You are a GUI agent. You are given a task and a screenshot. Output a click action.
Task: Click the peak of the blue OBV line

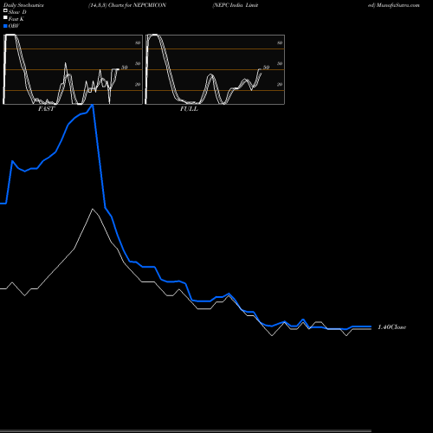click(93, 105)
